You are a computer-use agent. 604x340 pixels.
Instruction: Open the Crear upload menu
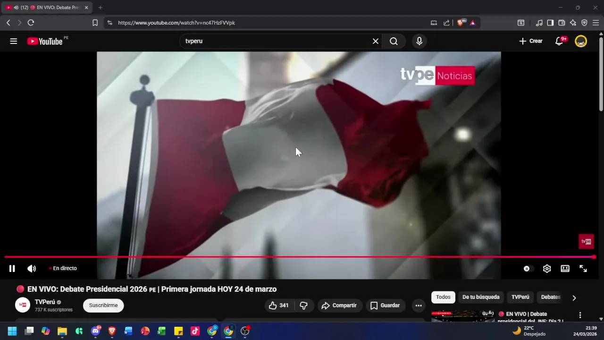pyautogui.click(x=531, y=41)
